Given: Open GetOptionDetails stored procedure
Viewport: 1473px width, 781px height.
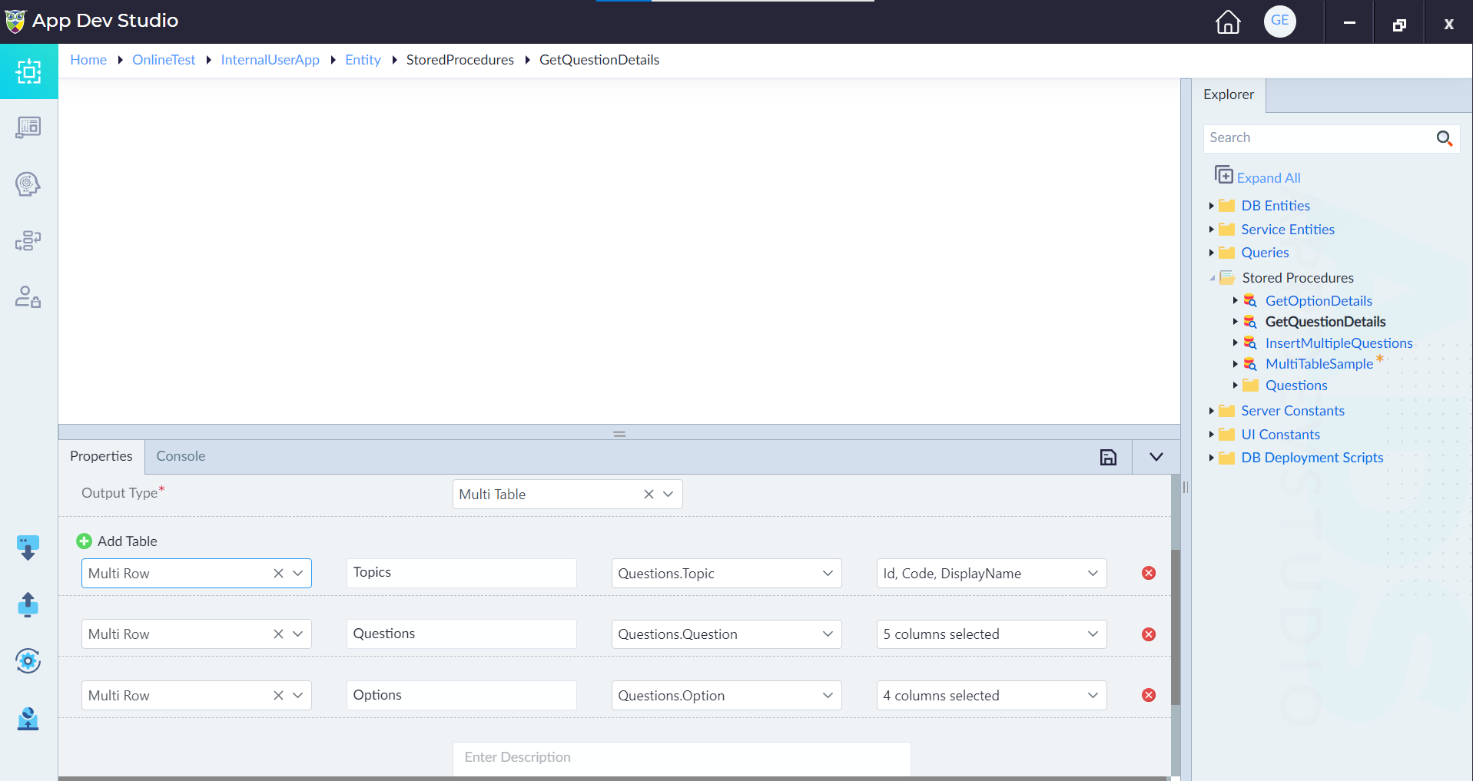Looking at the screenshot, I should click(1319, 301).
